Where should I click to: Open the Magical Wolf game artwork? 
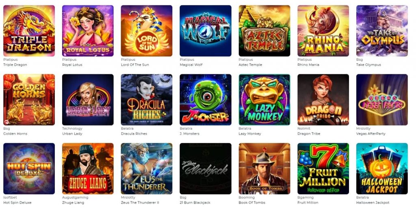click(x=205, y=31)
